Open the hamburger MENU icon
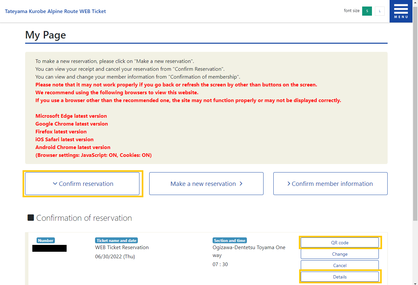Screen dimensions: 418x285 (x=401, y=11)
